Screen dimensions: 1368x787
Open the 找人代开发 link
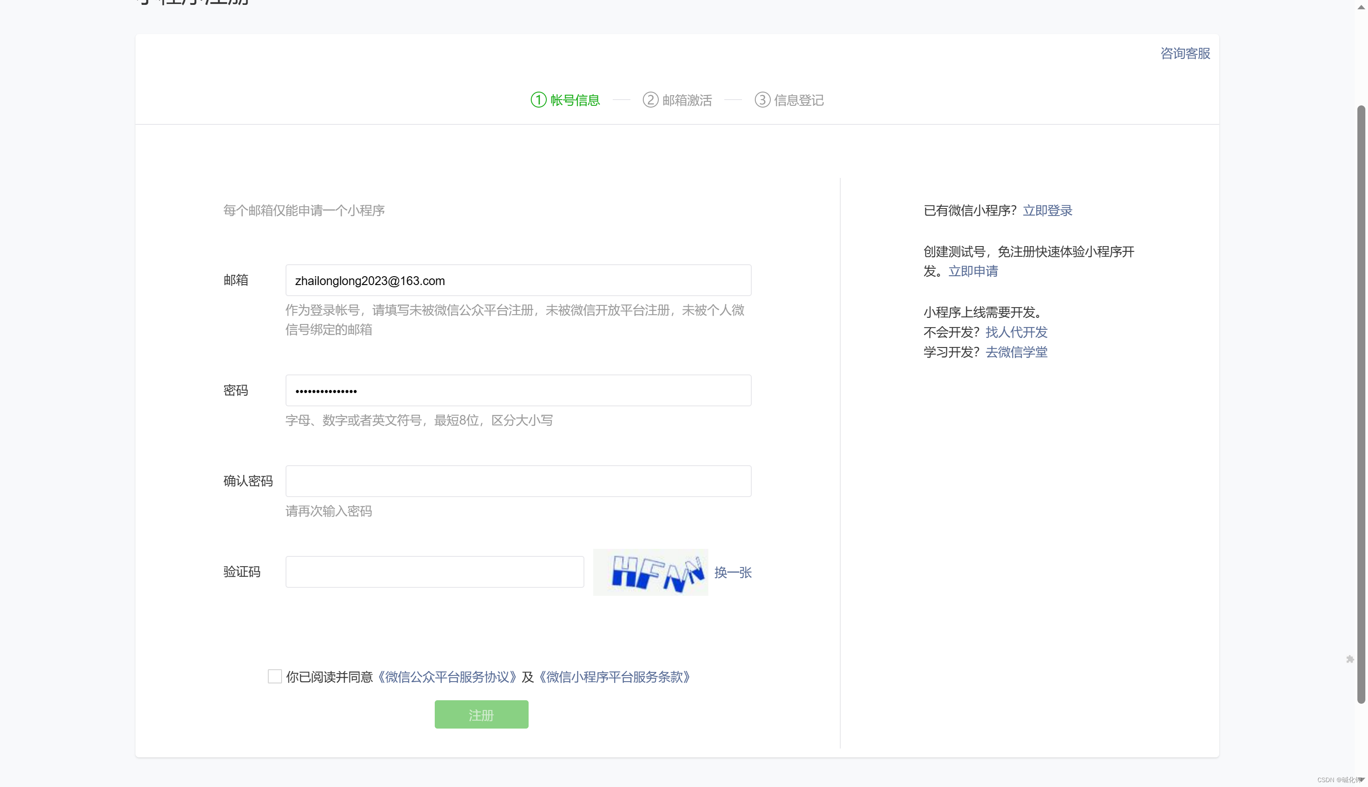click(x=1016, y=332)
